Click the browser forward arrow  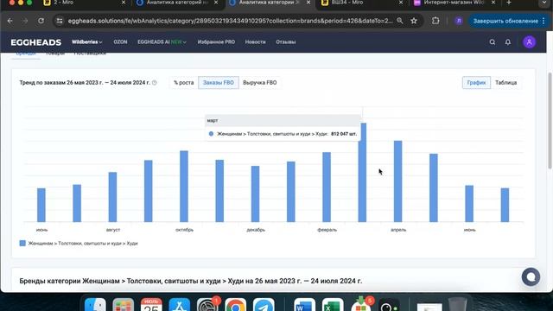coord(25,21)
